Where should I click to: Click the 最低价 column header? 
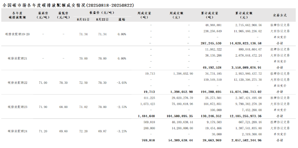(63, 15)
